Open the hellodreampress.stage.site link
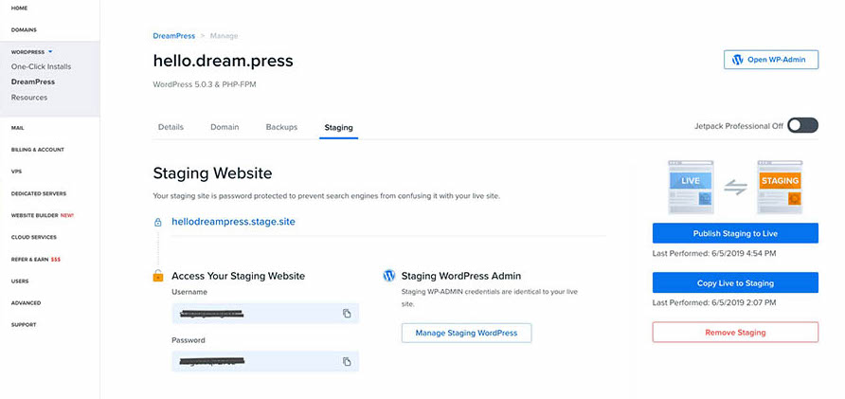Viewport: 845px width, 399px height. tap(233, 222)
